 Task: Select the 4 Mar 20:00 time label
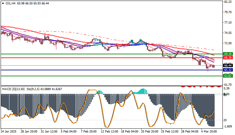point(209,132)
